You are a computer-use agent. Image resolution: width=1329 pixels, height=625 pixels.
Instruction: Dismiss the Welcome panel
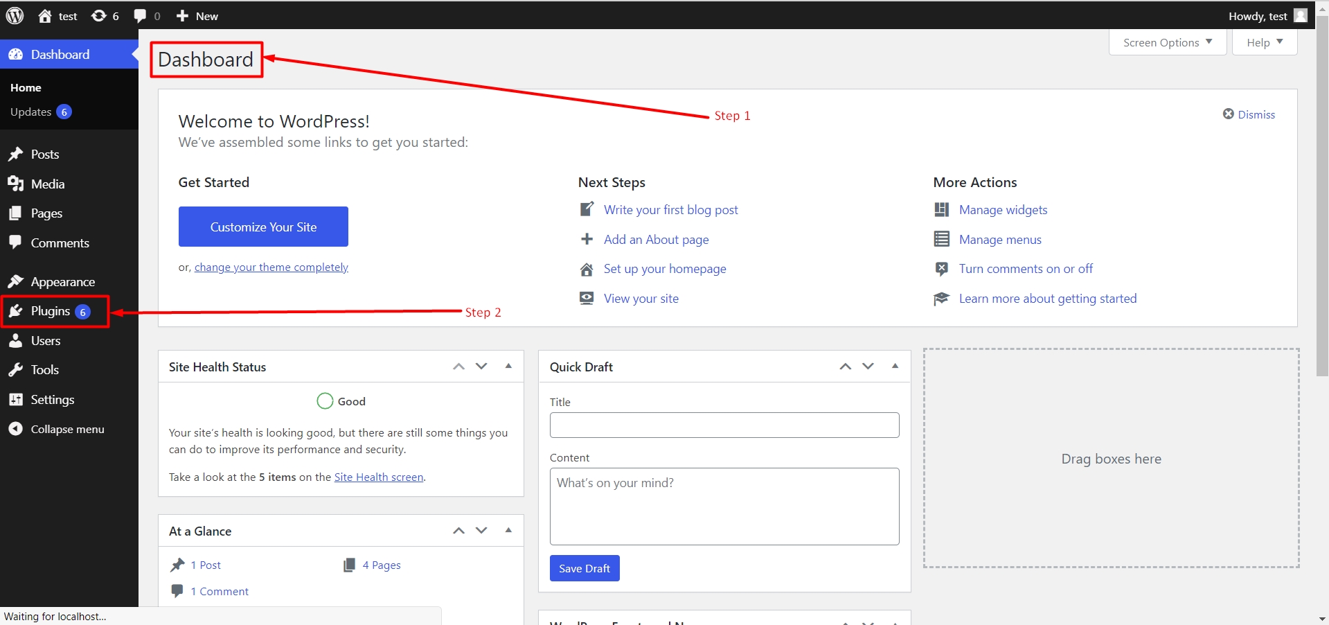[x=1249, y=114]
